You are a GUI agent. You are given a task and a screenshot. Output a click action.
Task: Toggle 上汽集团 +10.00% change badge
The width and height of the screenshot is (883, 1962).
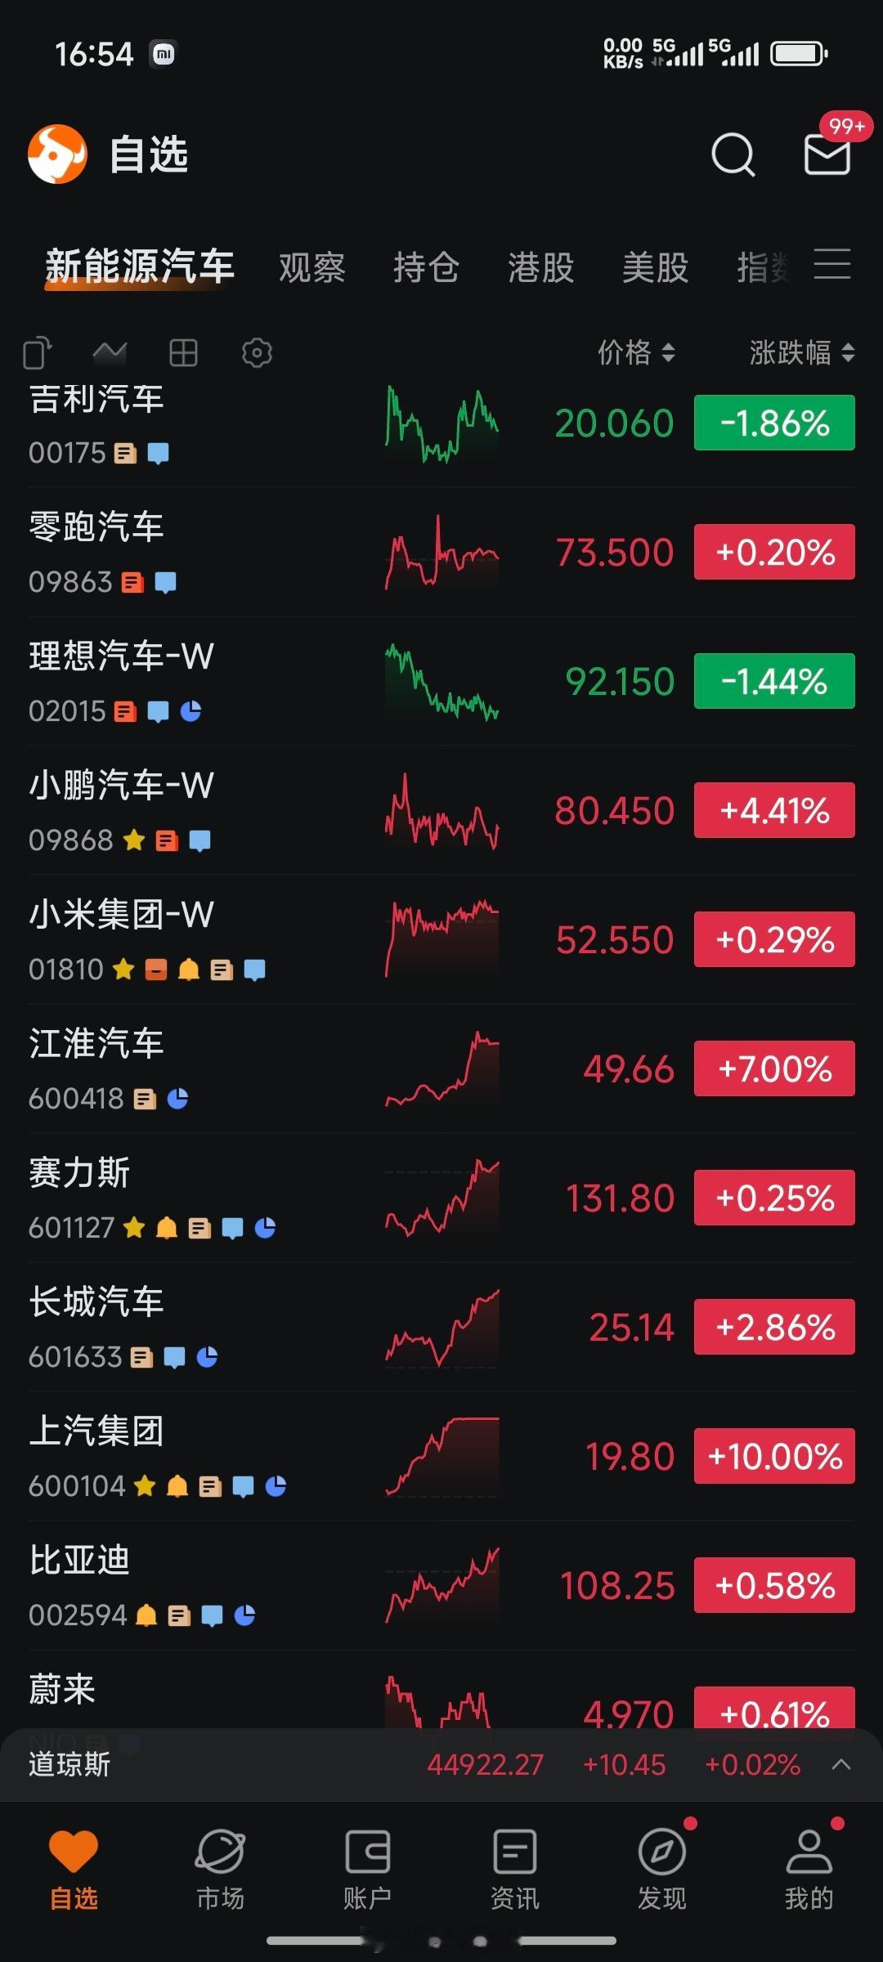coord(774,1456)
